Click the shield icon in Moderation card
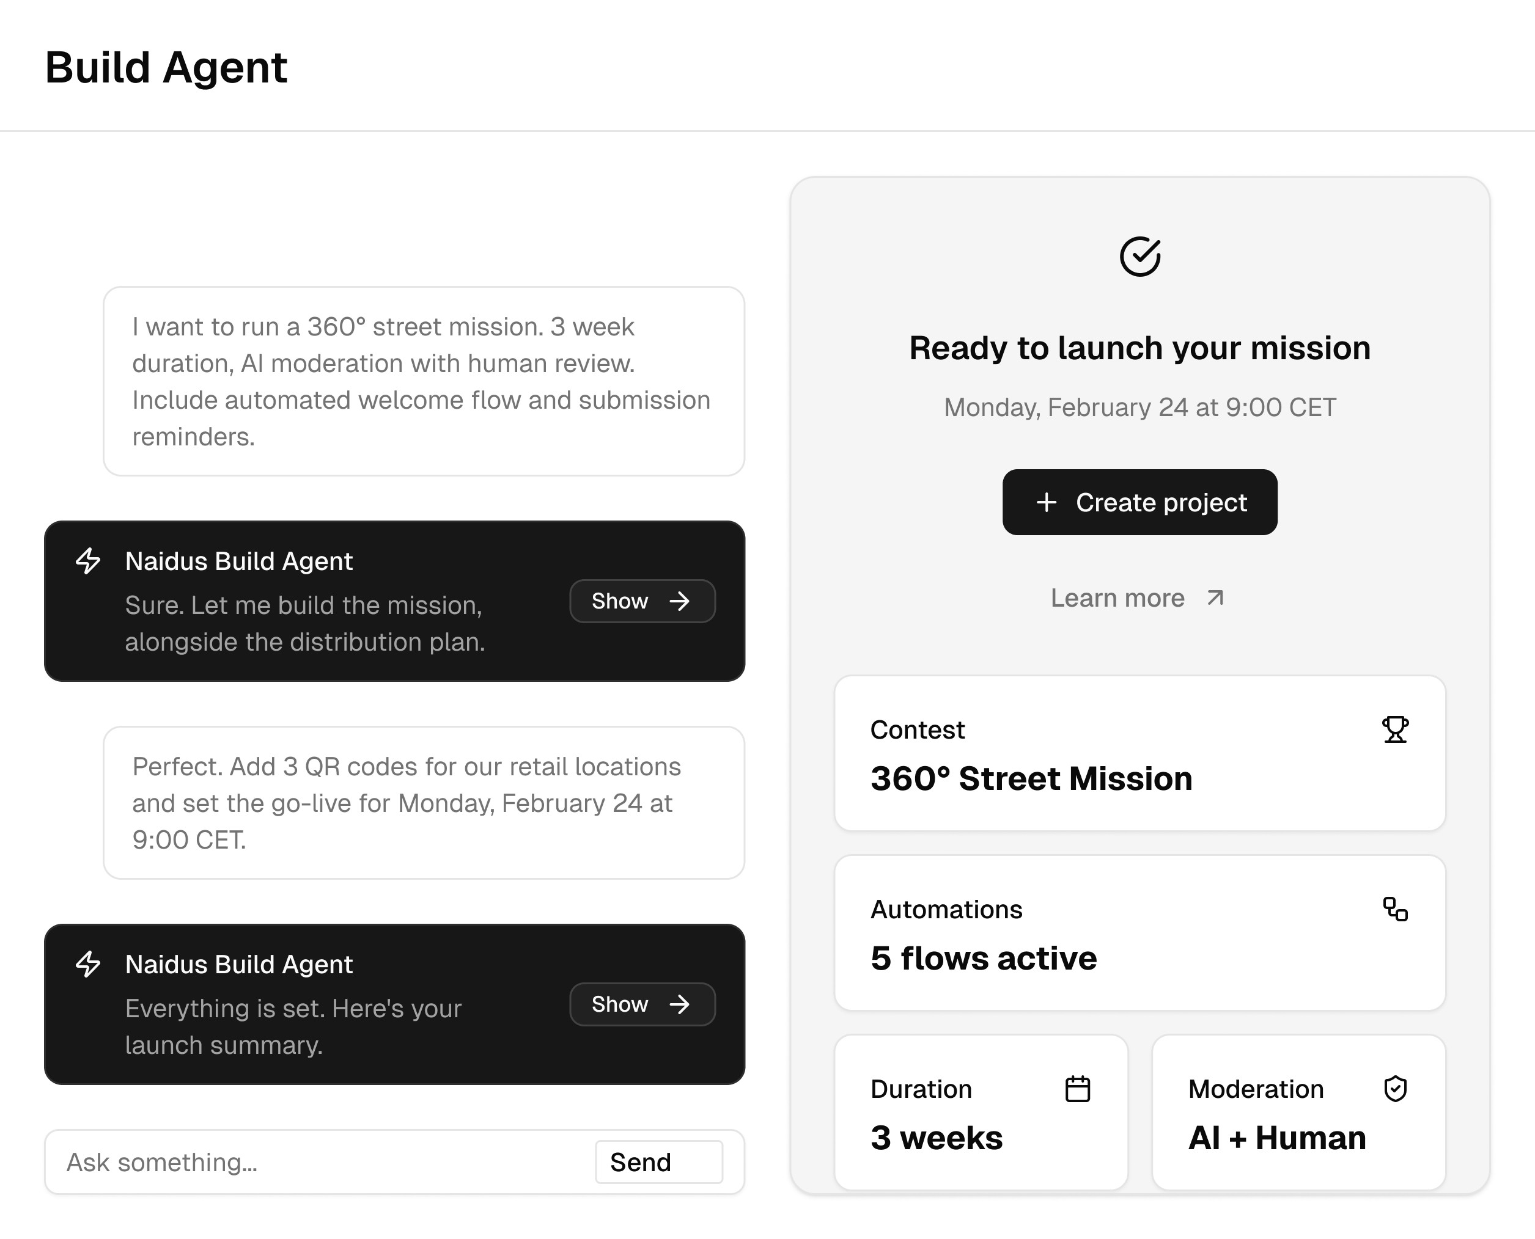The image size is (1535, 1239). [1394, 1089]
